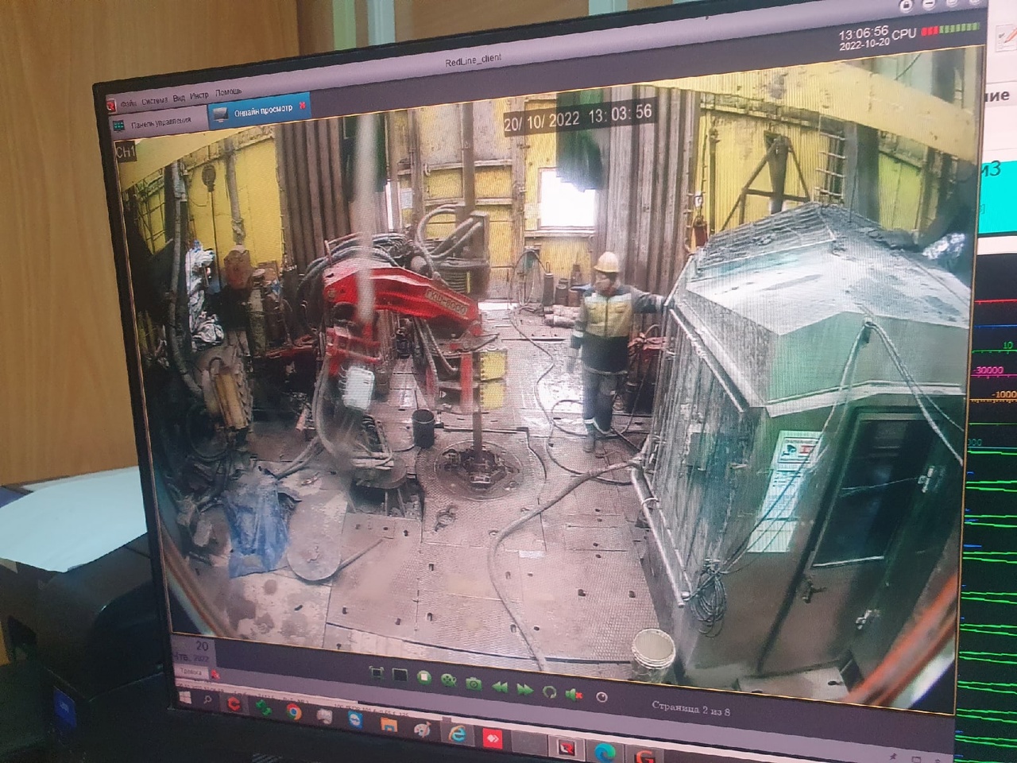This screenshot has width=1017, height=763.
Task: Open TeamViewer from the taskbar
Action: point(355,718)
